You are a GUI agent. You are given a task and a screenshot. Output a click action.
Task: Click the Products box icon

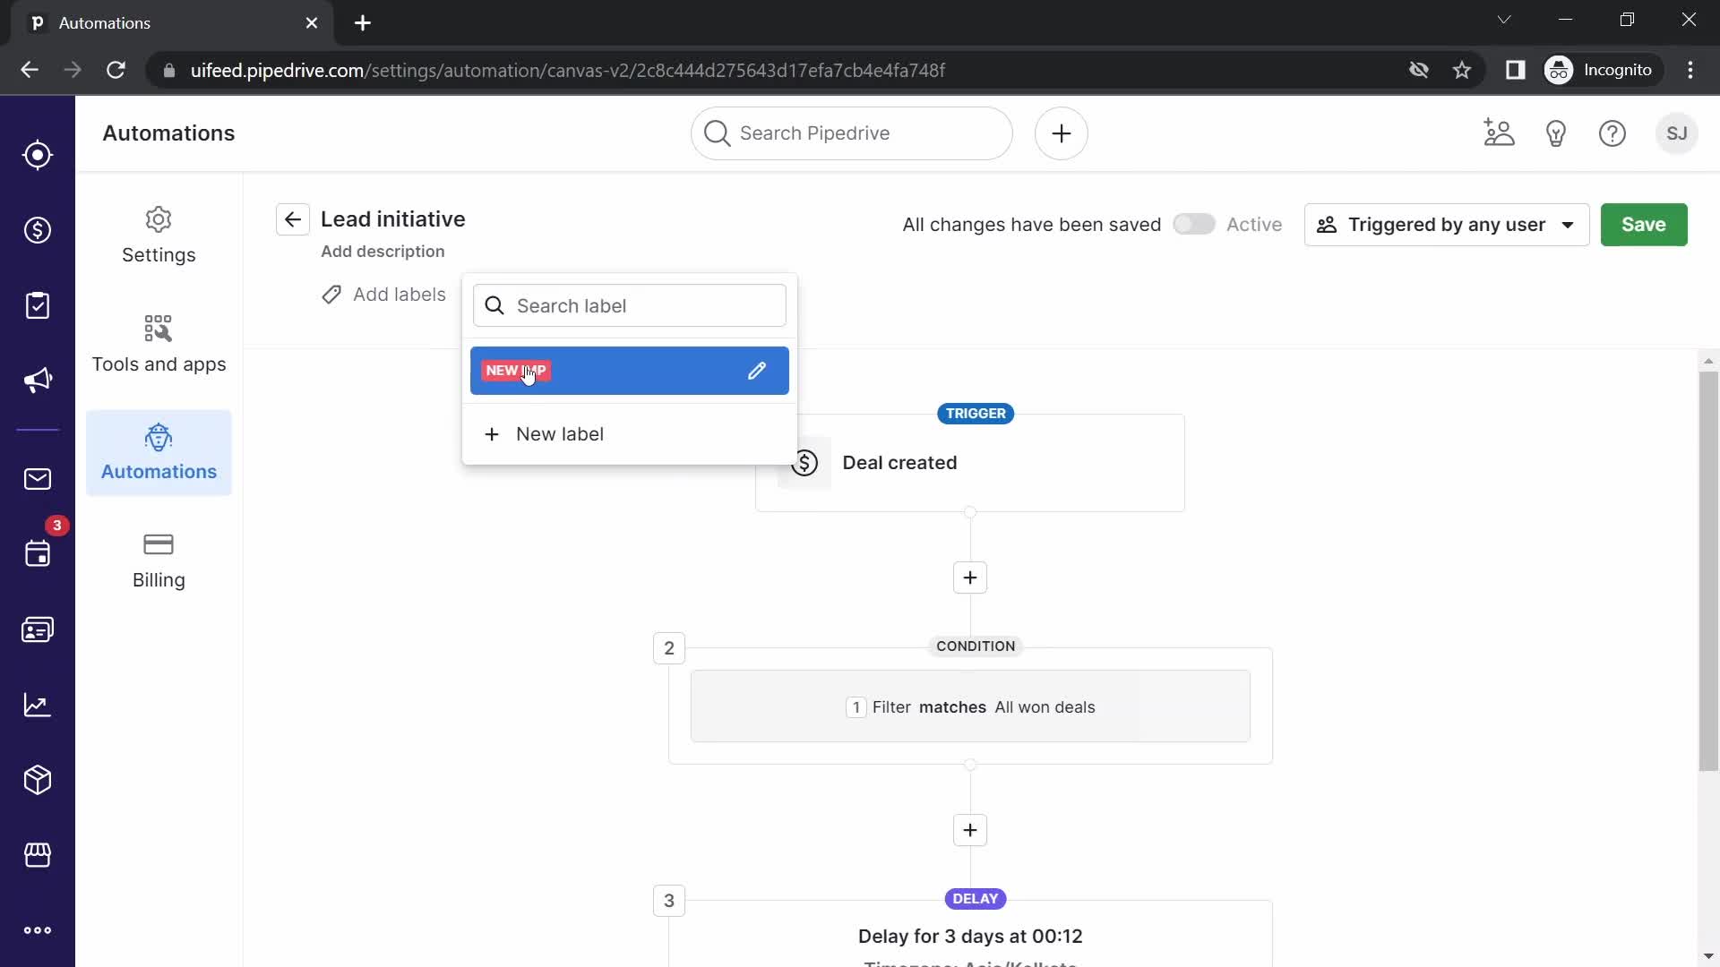tap(38, 779)
